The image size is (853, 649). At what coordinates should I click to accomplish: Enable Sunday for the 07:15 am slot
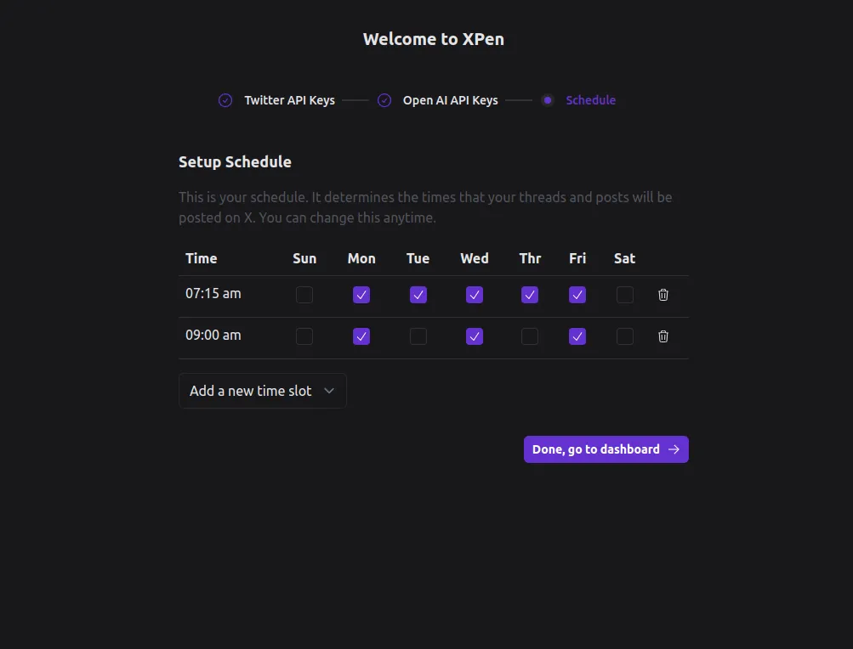(304, 295)
